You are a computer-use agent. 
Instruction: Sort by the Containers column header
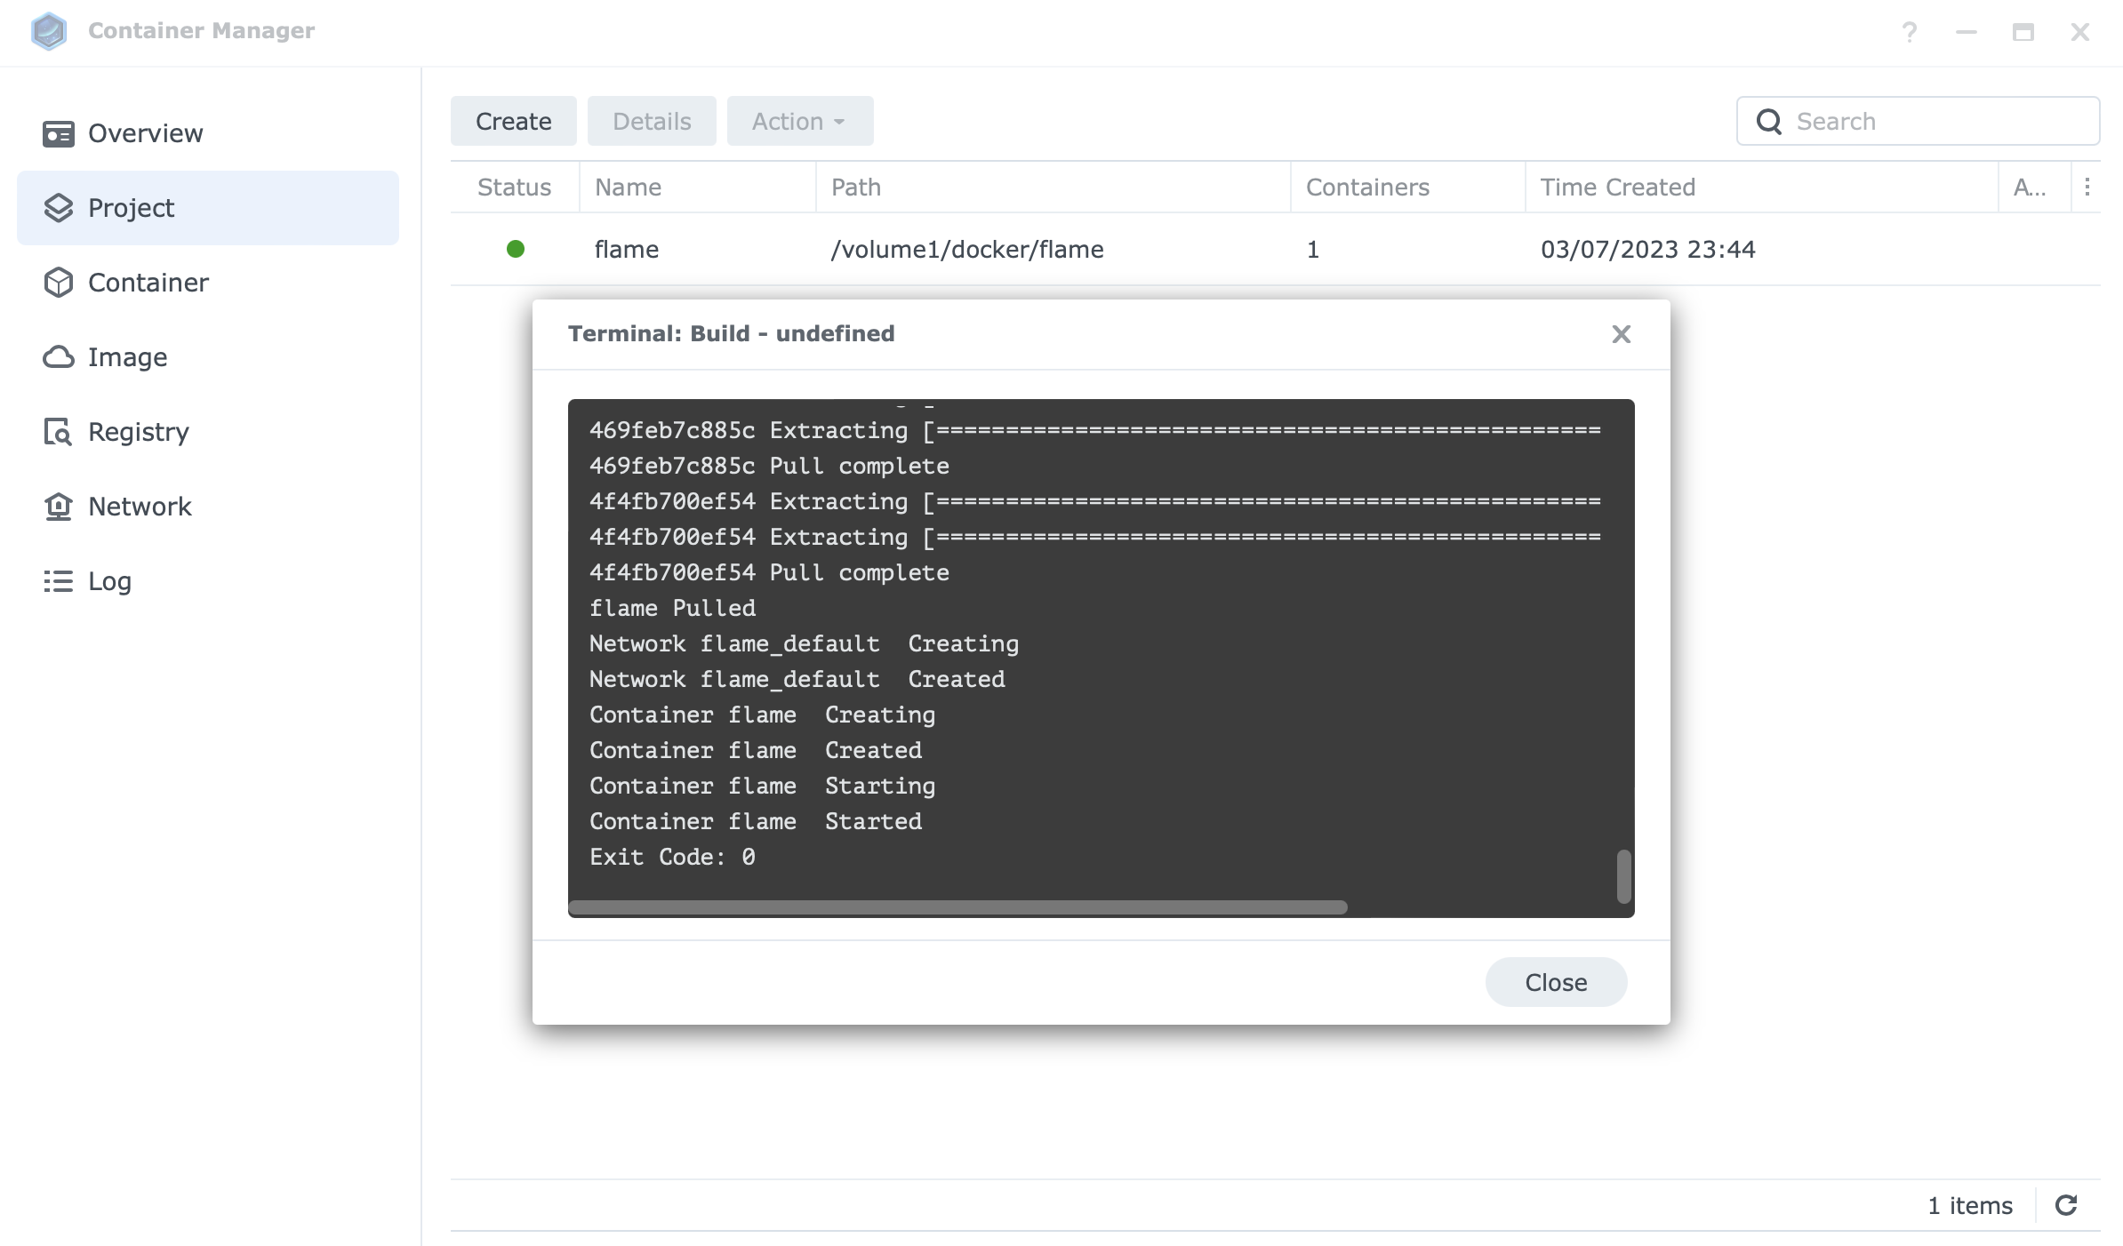(x=1408, y=187)
